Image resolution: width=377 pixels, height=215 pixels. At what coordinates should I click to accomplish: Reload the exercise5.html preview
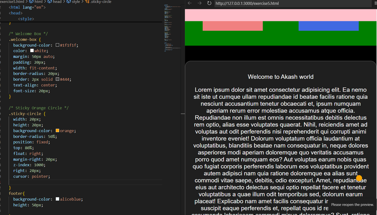[x=209, y=3]
